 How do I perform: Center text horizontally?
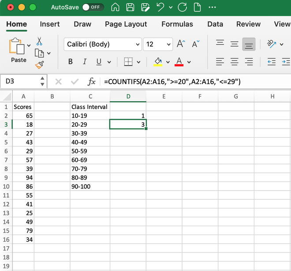coord(235,62)
